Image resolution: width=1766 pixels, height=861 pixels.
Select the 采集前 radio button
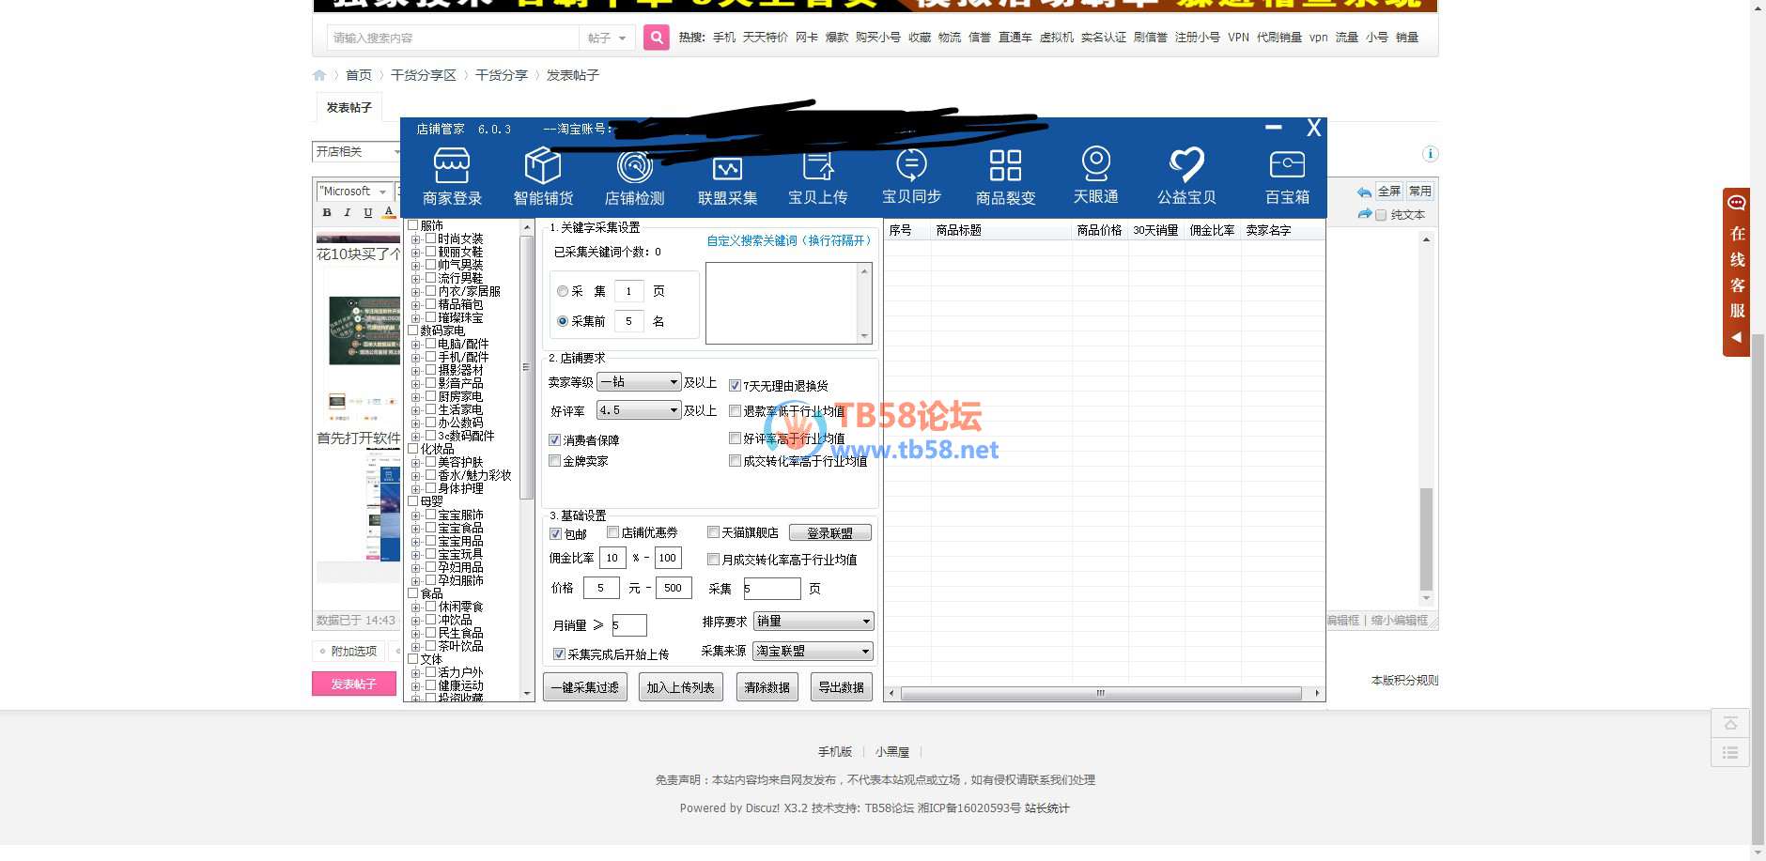(563, 321)
